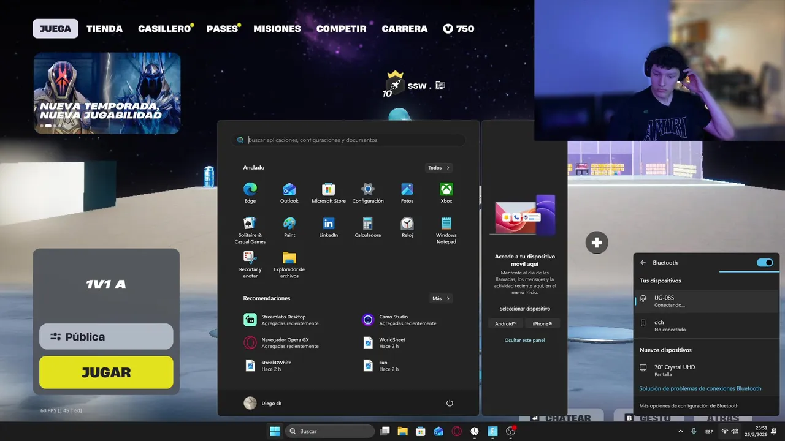Viewport: 785px width, 441px height.
Task: Open Calculadora app
Action: [368, 227]
